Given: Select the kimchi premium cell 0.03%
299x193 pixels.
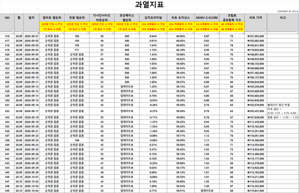Looking at the screenshot, I should tap(153, 168).
